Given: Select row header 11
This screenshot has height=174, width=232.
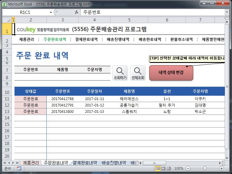Looking at the screenshot, I should pos(7,99).
